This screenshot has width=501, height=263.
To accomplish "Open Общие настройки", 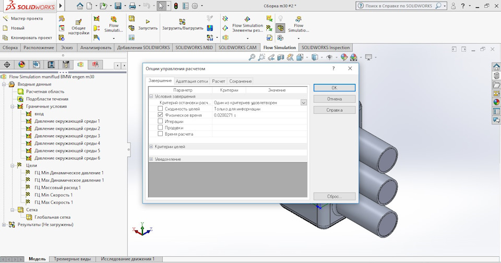I will pyautogui.click(x=78, y=27).
